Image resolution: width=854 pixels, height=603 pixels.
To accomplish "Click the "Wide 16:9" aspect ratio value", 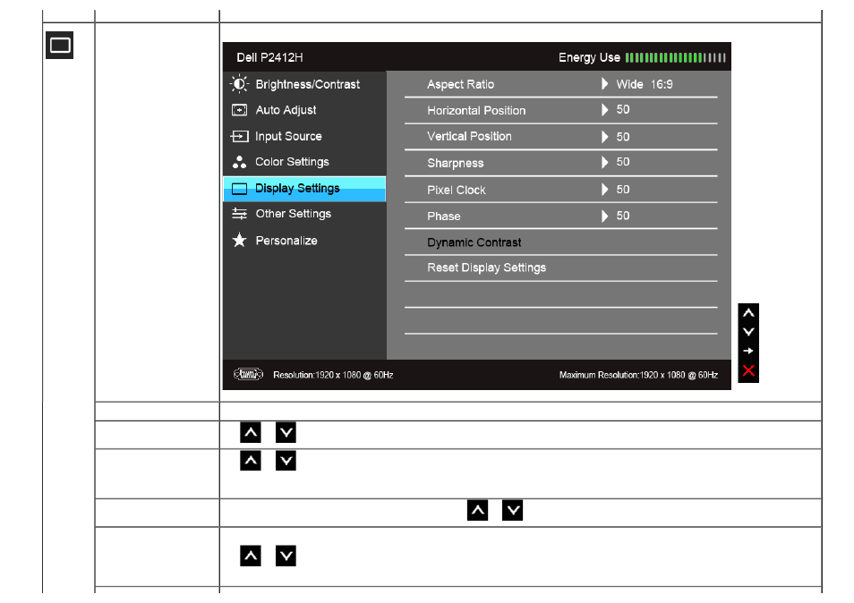I will tap(645, 84).
